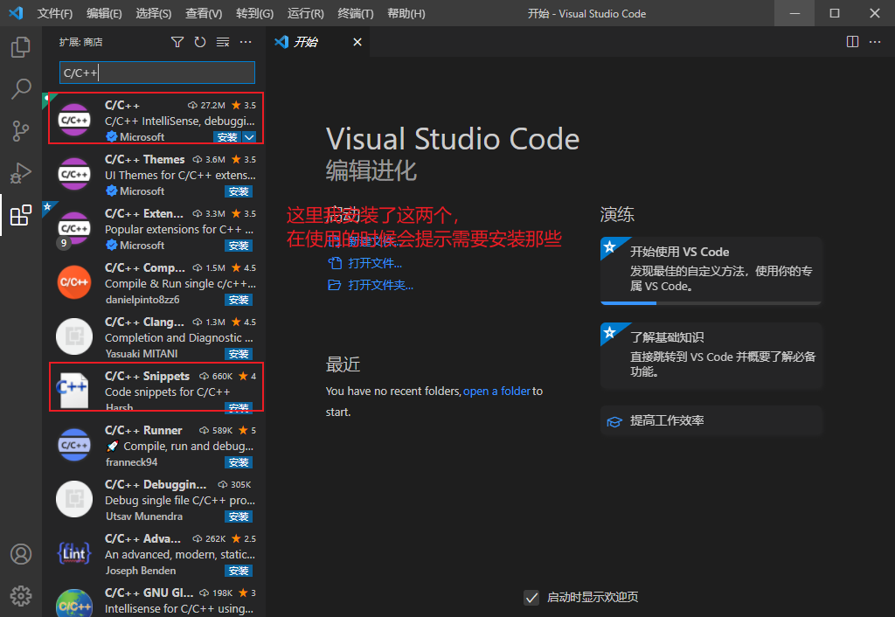
Task: Open Accounts menu icon
Action: tap(21, 554)
